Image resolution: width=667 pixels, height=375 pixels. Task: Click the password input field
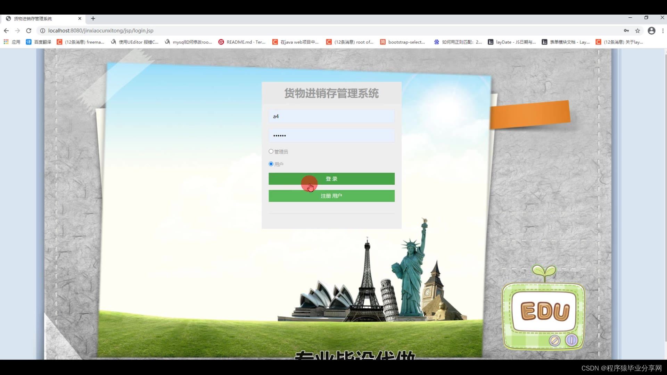(x=331, y=135)
